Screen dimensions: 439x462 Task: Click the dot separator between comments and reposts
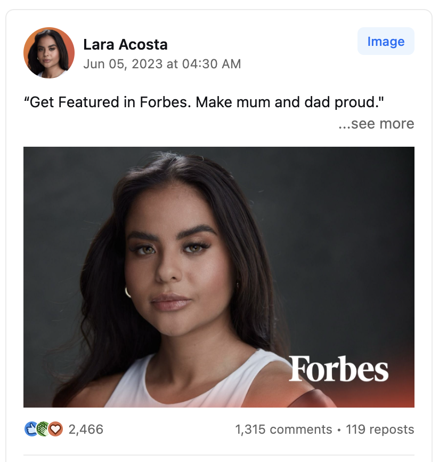pos(339,429)
